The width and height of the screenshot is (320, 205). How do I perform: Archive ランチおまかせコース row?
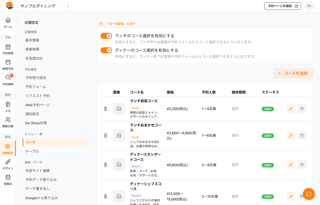[302, 135]
